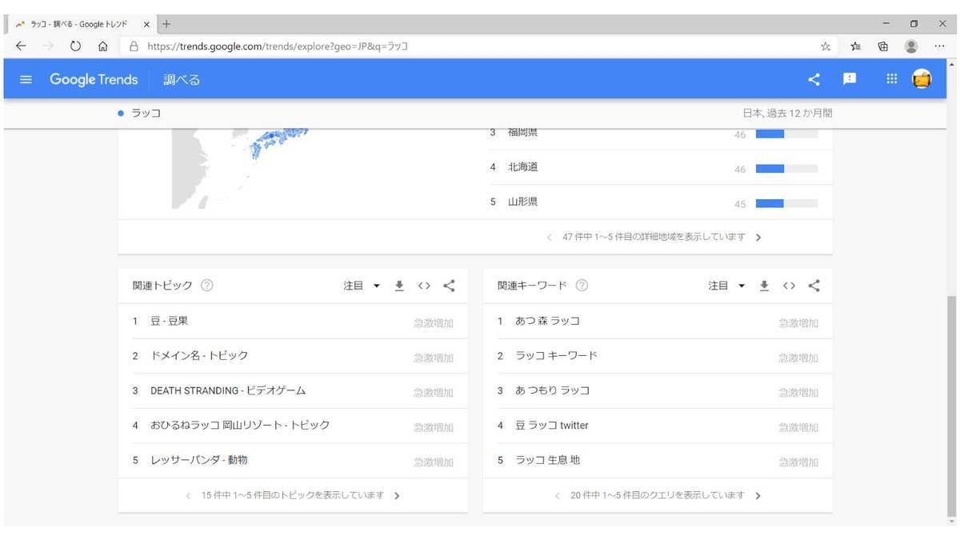
Task: Click the page vertical scrollbar thumb
Action: (x=951, y=405)
